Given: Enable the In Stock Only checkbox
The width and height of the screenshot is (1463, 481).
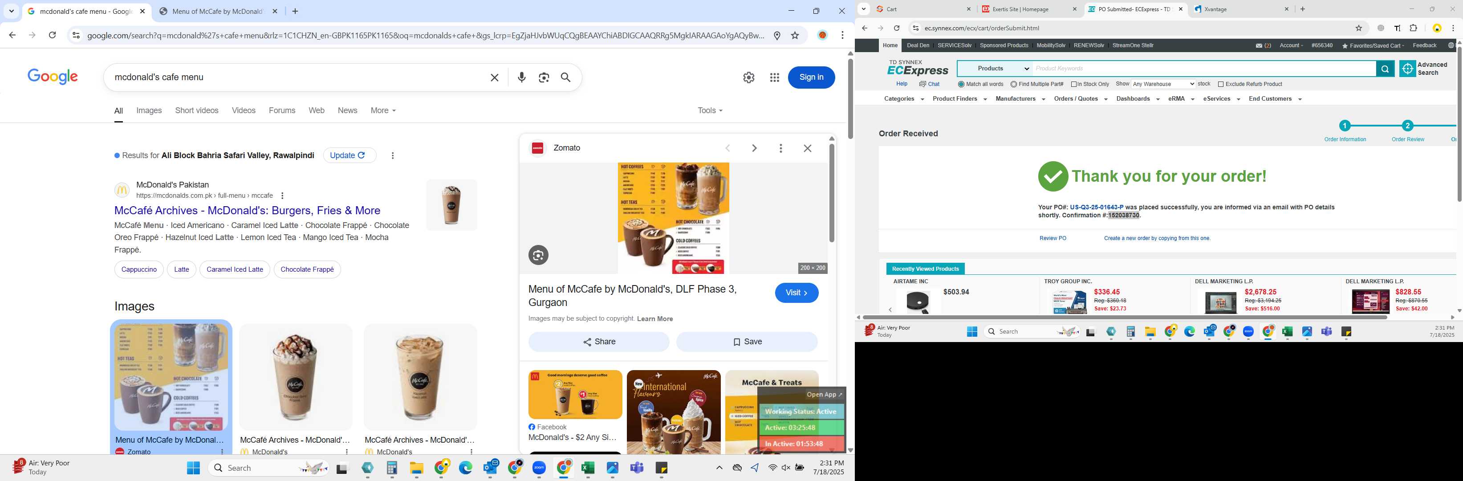Looking at the screenshot, I should pyautogui.click(x=1073, y=85).
